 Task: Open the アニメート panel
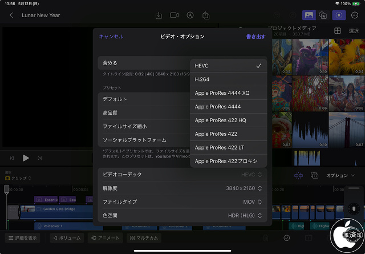pos(106,238)
